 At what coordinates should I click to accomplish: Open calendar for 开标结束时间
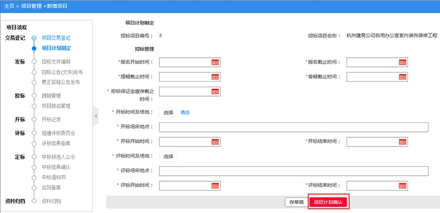[403, 142]
